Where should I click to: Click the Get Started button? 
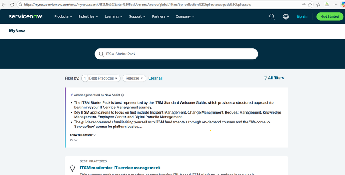330,16
